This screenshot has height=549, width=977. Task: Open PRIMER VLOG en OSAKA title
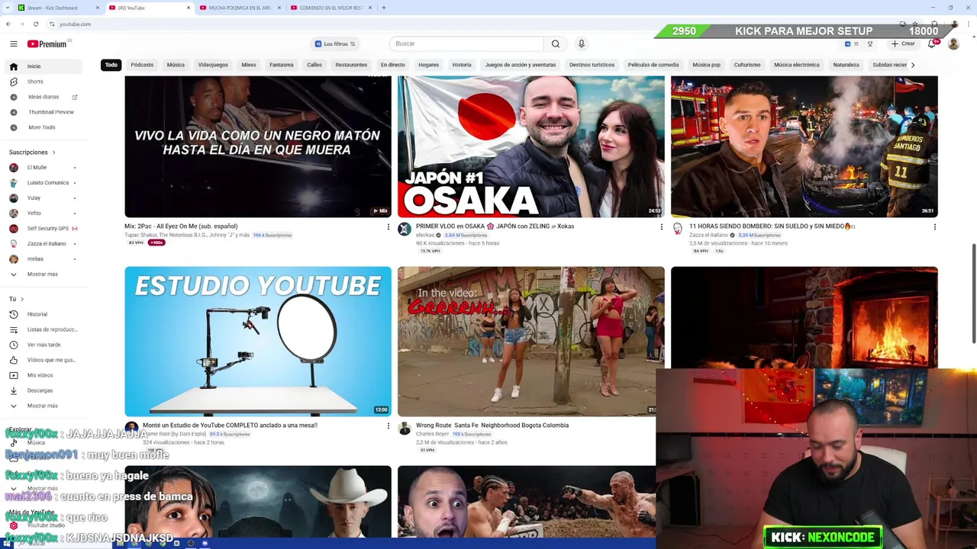click(495, 226)
